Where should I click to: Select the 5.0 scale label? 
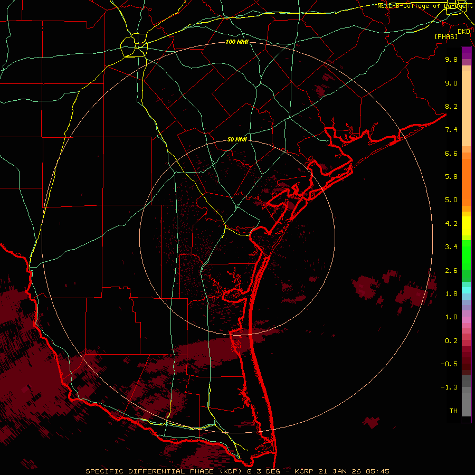click(451, 200)
